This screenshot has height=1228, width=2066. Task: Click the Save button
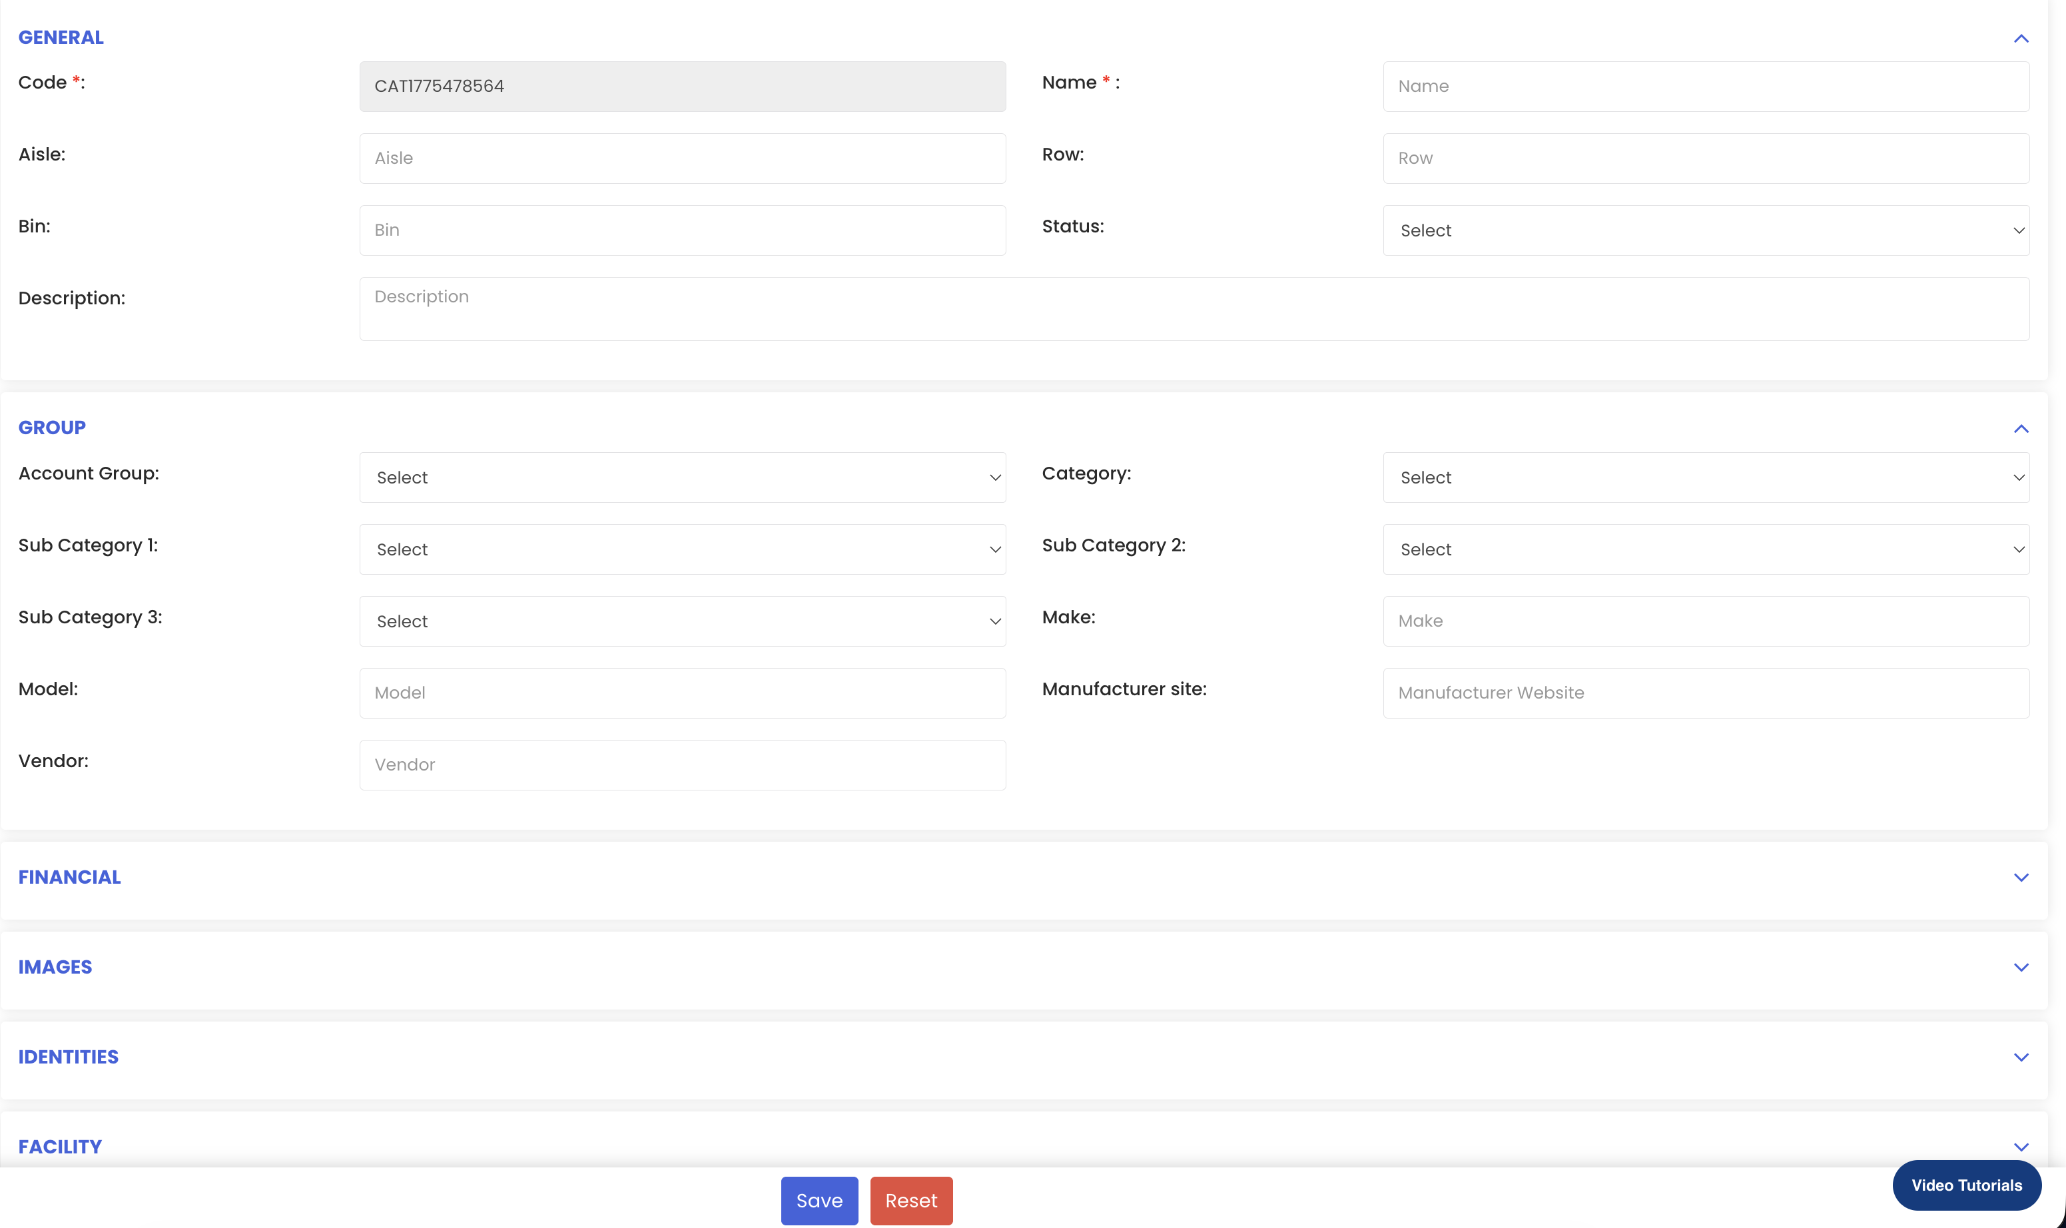point(819,1201)
